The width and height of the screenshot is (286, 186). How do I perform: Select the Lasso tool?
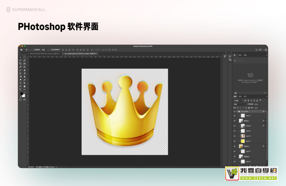coord(20,60)
